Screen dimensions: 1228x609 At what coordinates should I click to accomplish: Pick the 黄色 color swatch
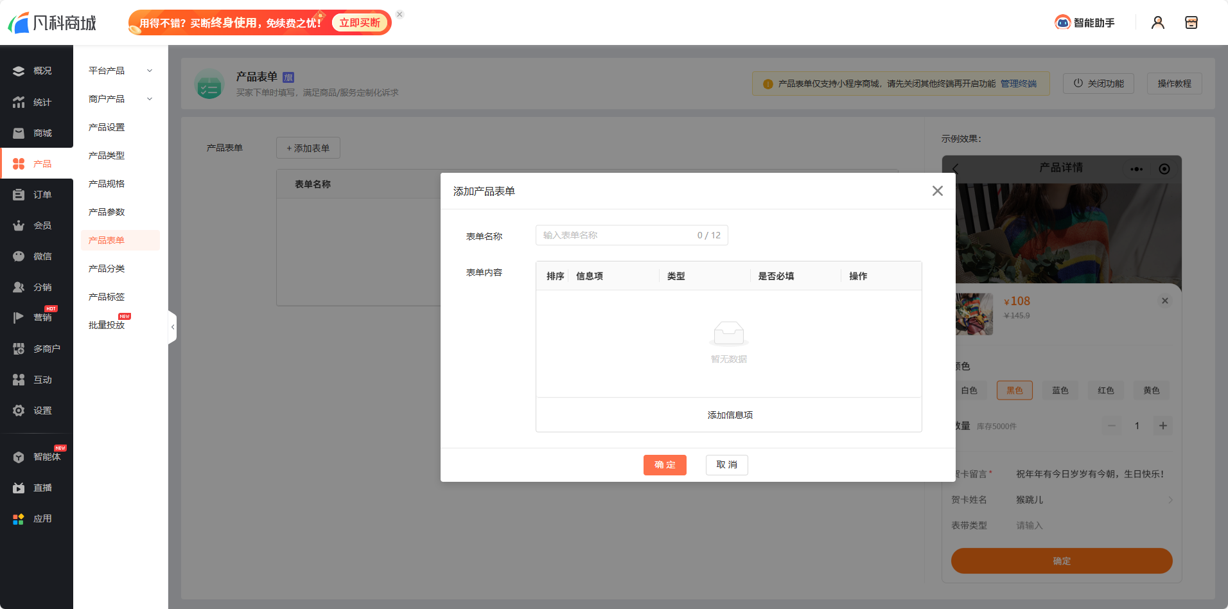pos(1151,390)
